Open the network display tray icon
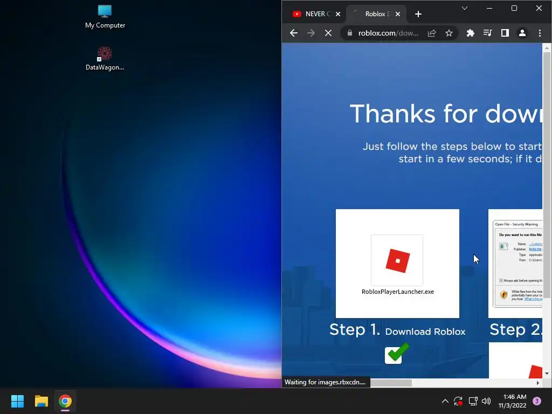This screenshot has width=552, height=414. pyautogui.click(x=473, y=401)
